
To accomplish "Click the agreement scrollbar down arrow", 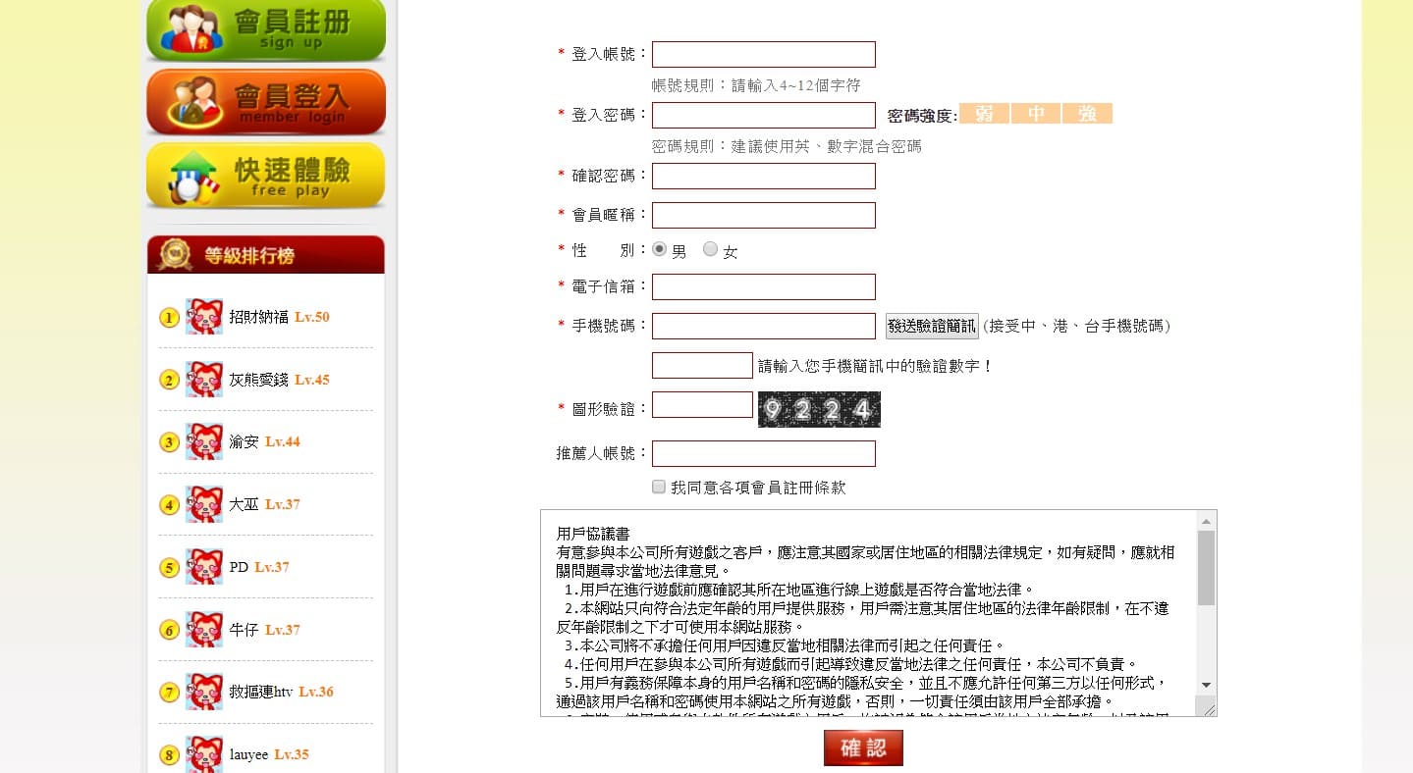I will point(1206,685).
